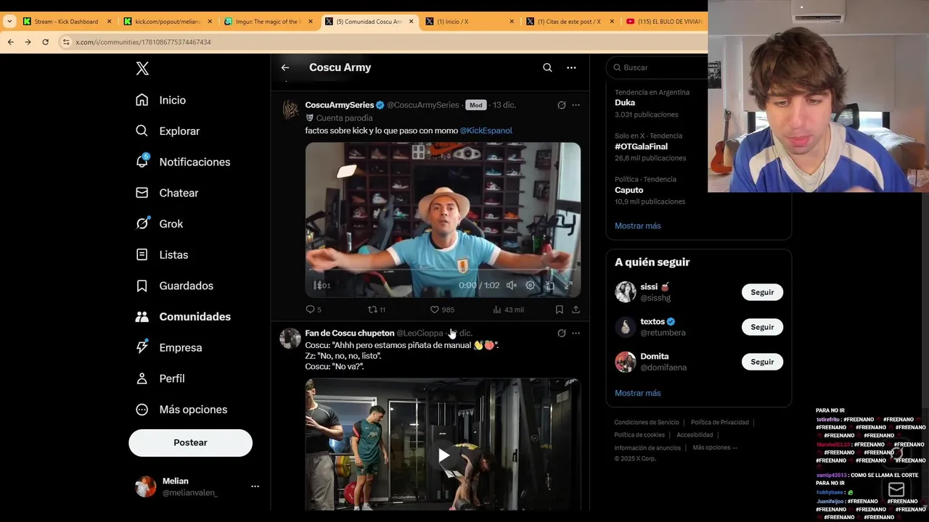Toggle picture-in-picture on the video
Viewport: 929px width, 522px height.
(x=549, y=286)
